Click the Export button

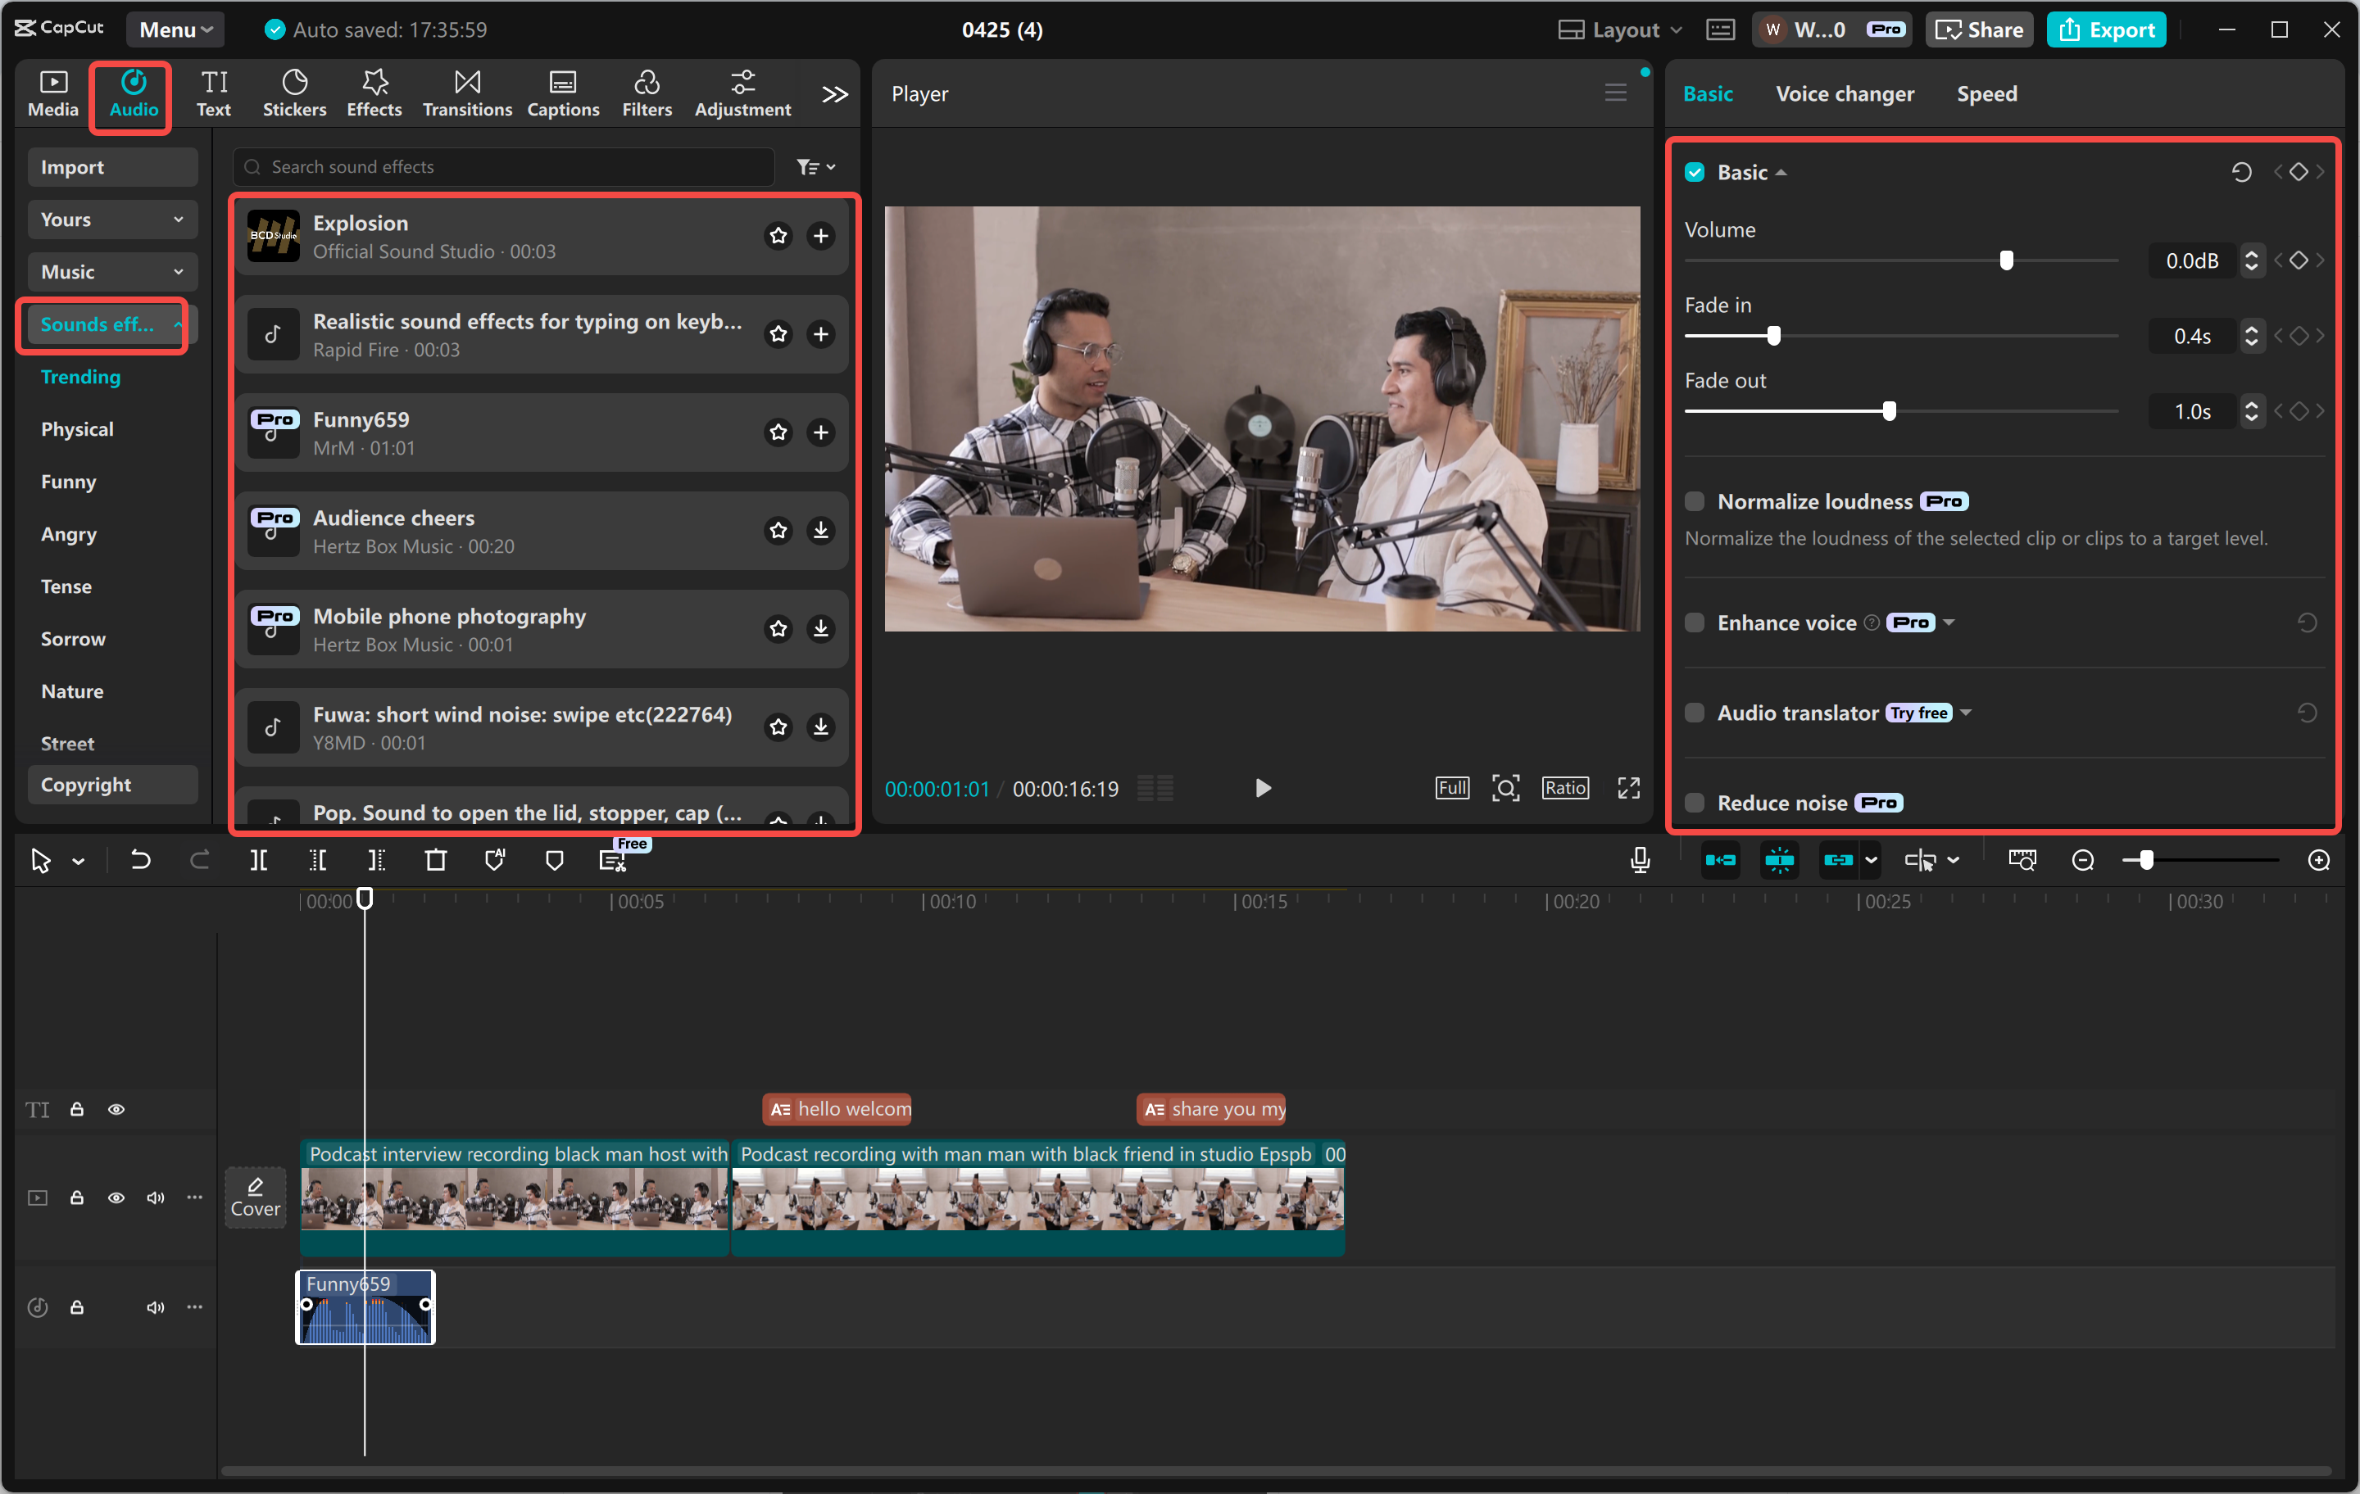[2106, 29]
